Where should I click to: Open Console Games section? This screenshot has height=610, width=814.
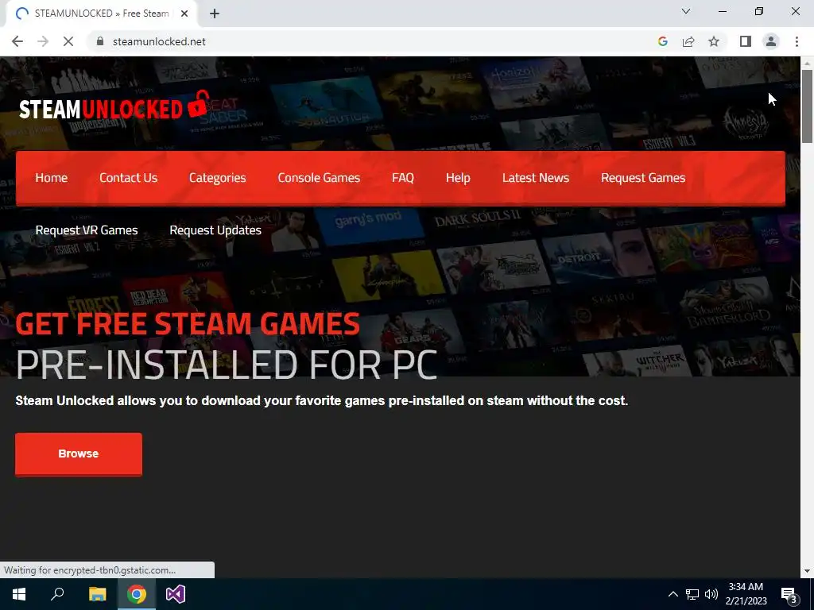point(319,178)
